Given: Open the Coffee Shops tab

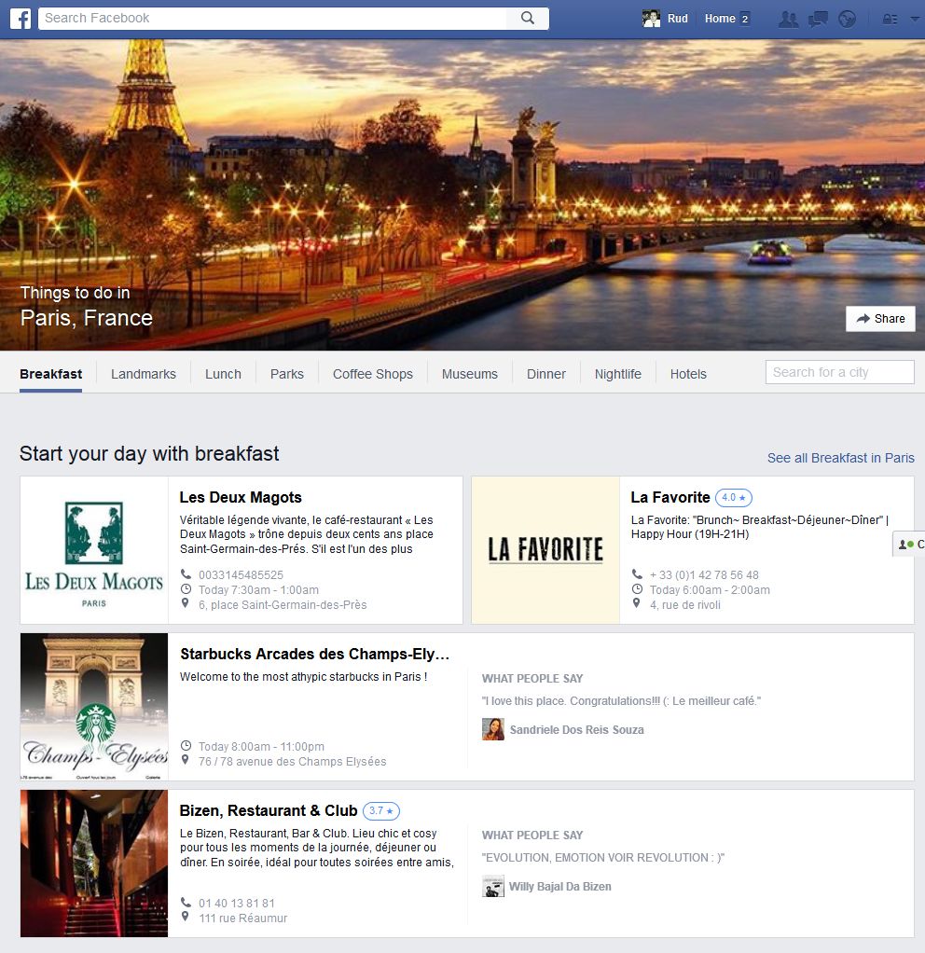Looking at the screenshot, I should coord(373,374).
